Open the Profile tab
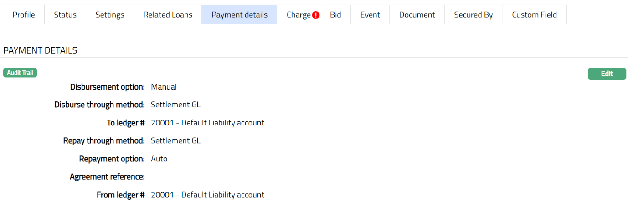The image size is (628, 205). (x=24, y=15)
